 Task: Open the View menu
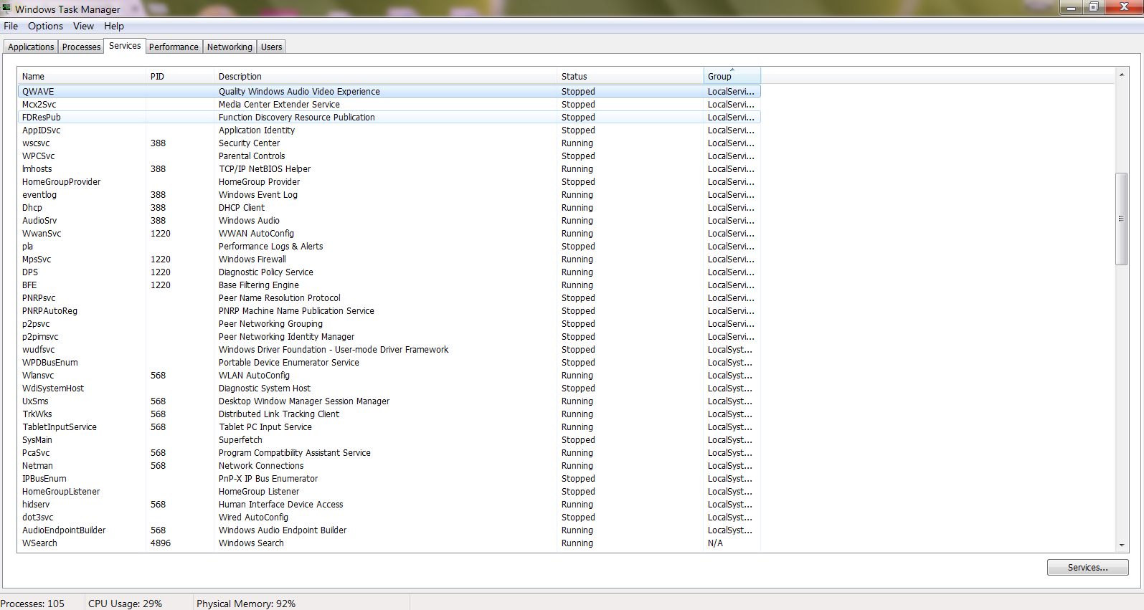coord(83,26)
